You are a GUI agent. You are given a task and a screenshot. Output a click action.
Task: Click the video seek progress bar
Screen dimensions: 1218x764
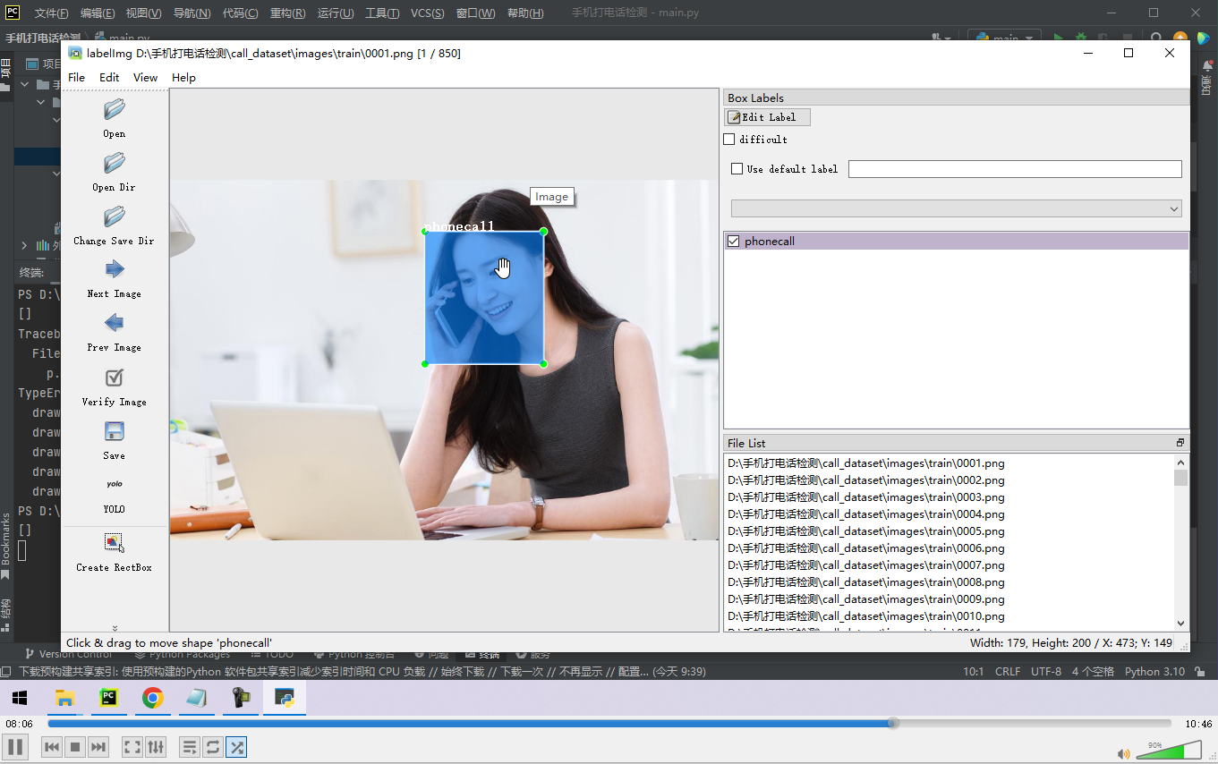(609, 723)
